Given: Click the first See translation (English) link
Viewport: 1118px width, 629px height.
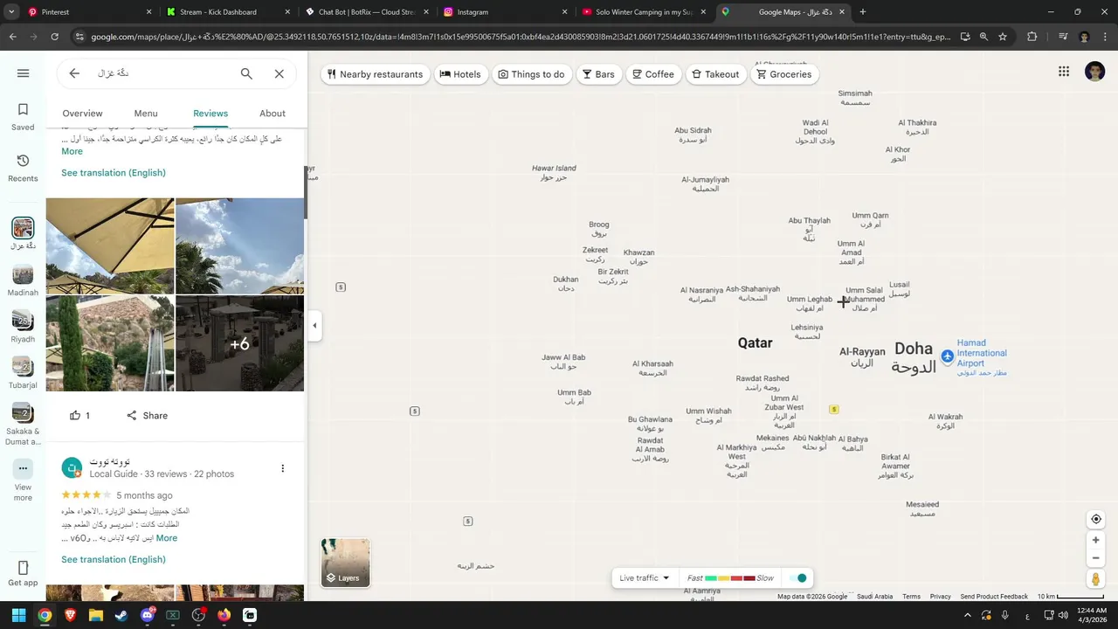Looking at the screenshot, I should coord(114,173).
